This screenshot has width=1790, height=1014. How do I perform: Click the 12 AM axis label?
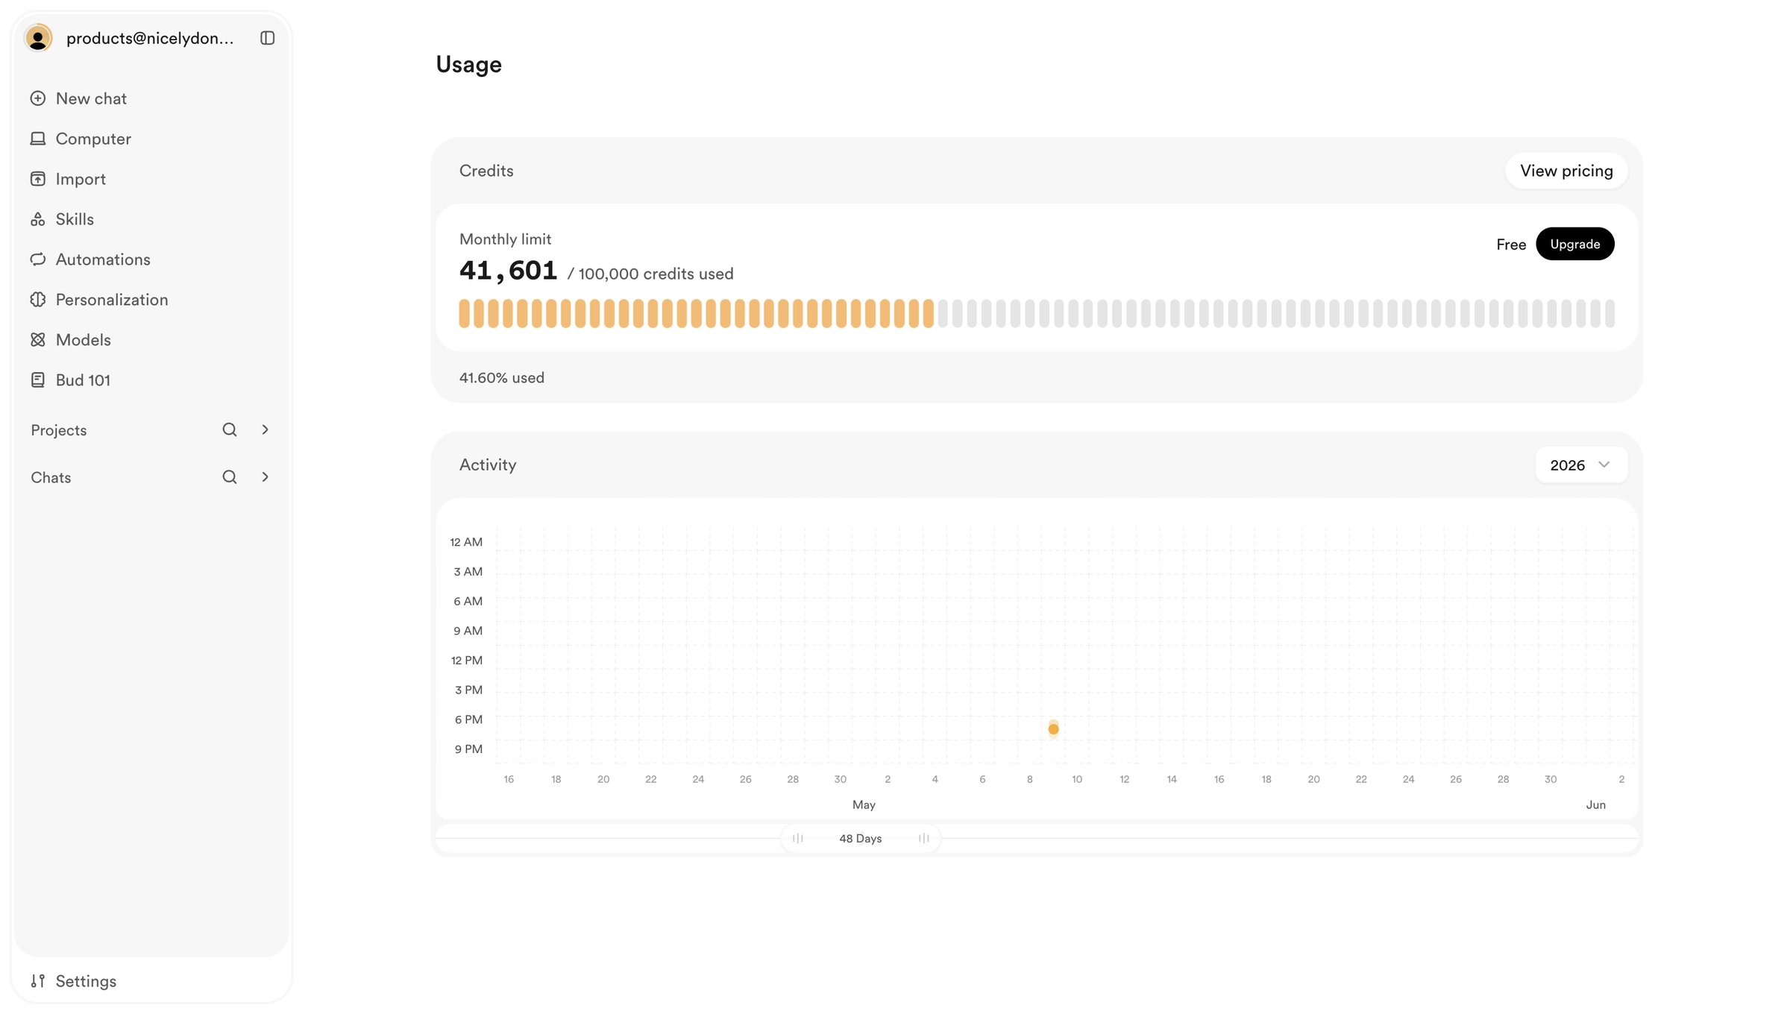(466, 542)
